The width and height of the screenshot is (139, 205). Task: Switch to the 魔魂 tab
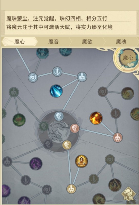(121, 42)
